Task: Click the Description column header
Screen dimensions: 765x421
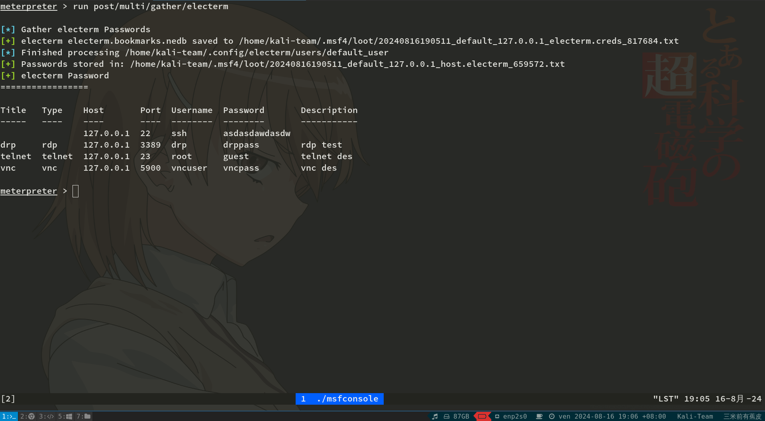Action: click(329, 110)
